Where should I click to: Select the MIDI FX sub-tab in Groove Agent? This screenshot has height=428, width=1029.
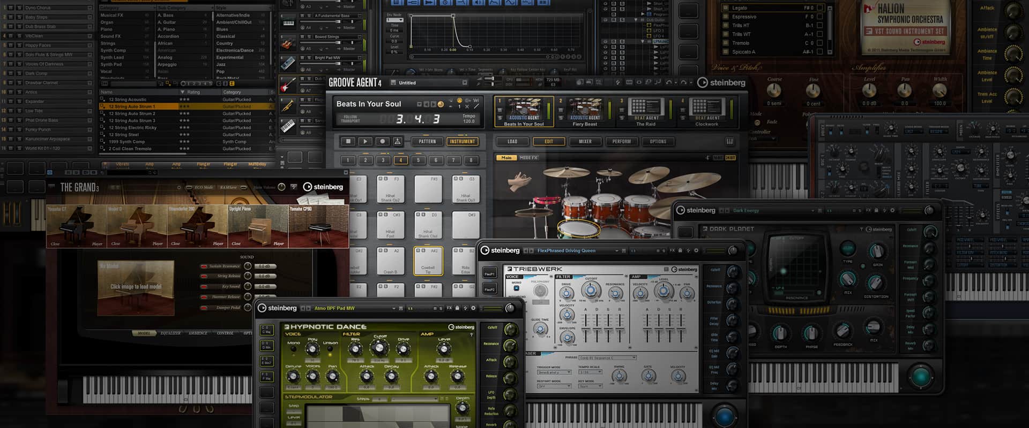(528, 158)
